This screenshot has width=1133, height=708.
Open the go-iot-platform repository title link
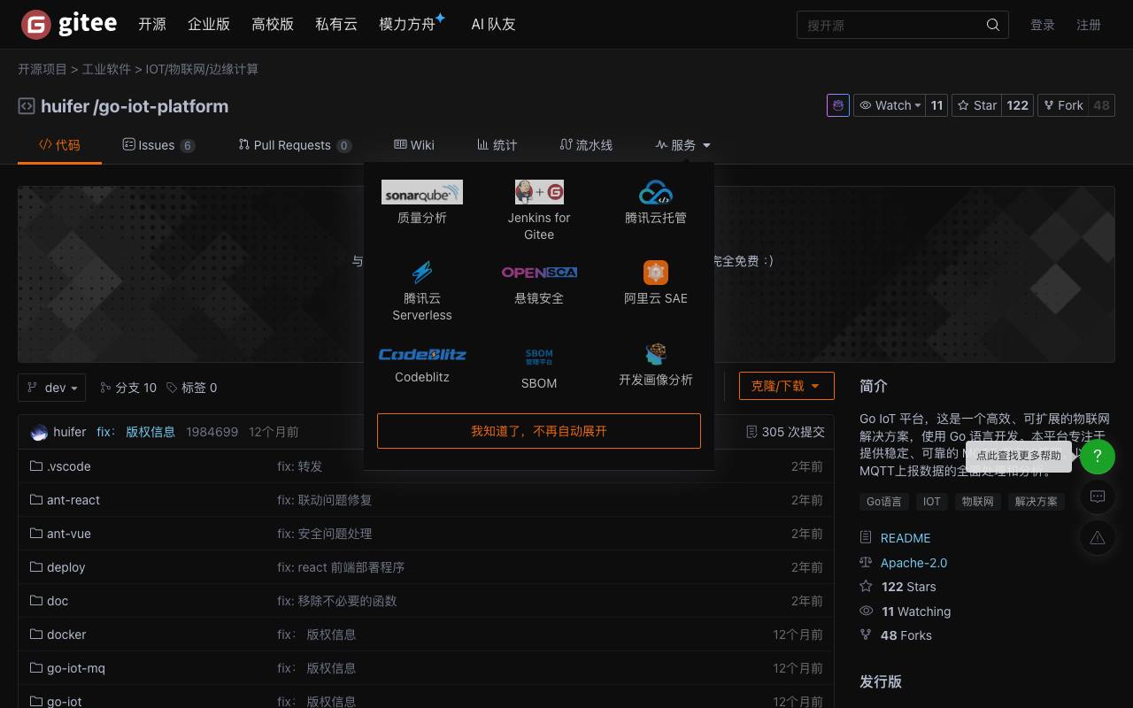(x=163, y=106)
